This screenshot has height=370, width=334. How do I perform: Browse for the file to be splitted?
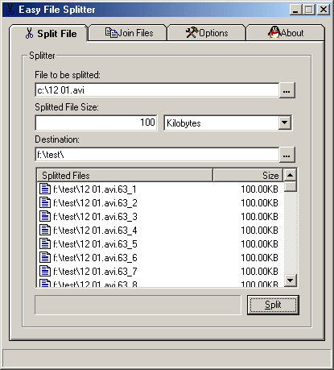287,90
